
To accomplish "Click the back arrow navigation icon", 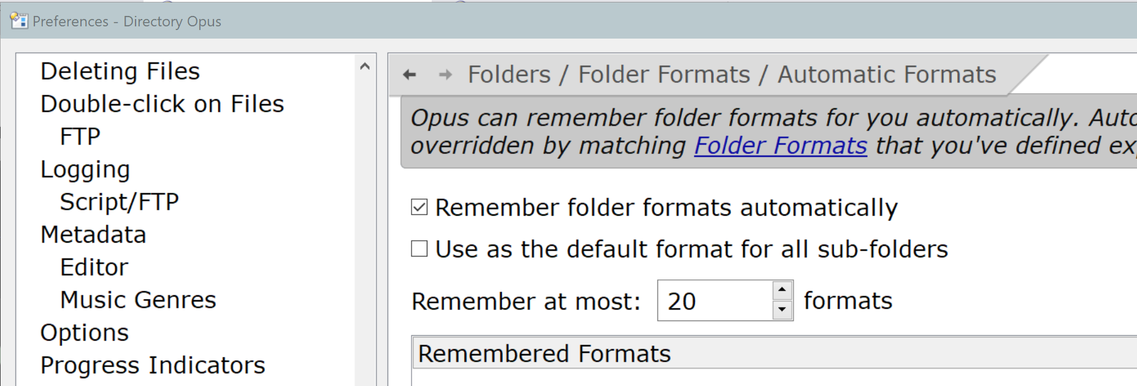I will click(410, 75).
